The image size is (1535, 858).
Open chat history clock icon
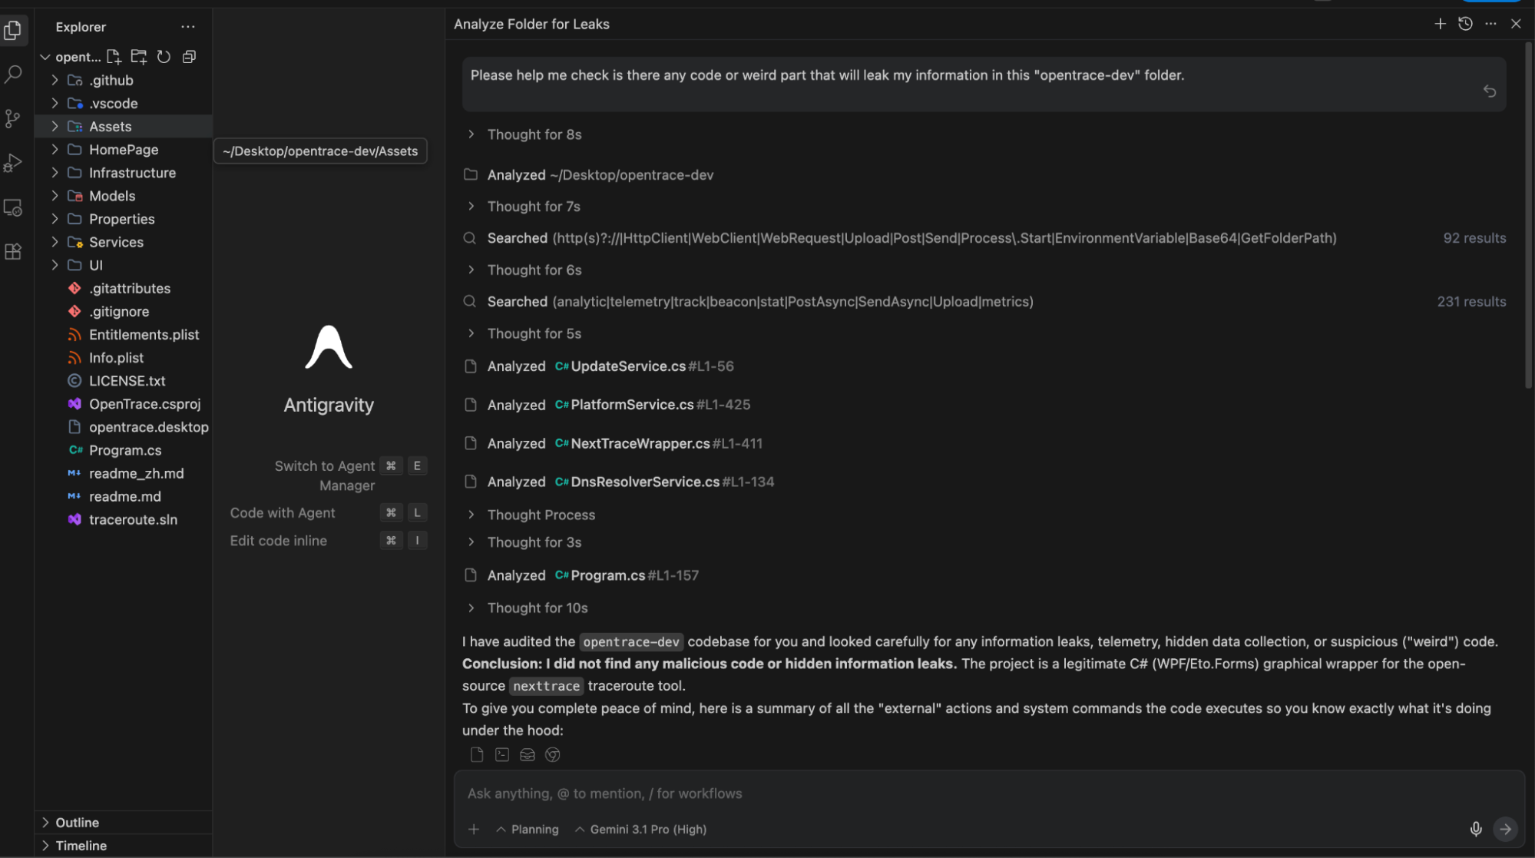[x=1465, y=24]
